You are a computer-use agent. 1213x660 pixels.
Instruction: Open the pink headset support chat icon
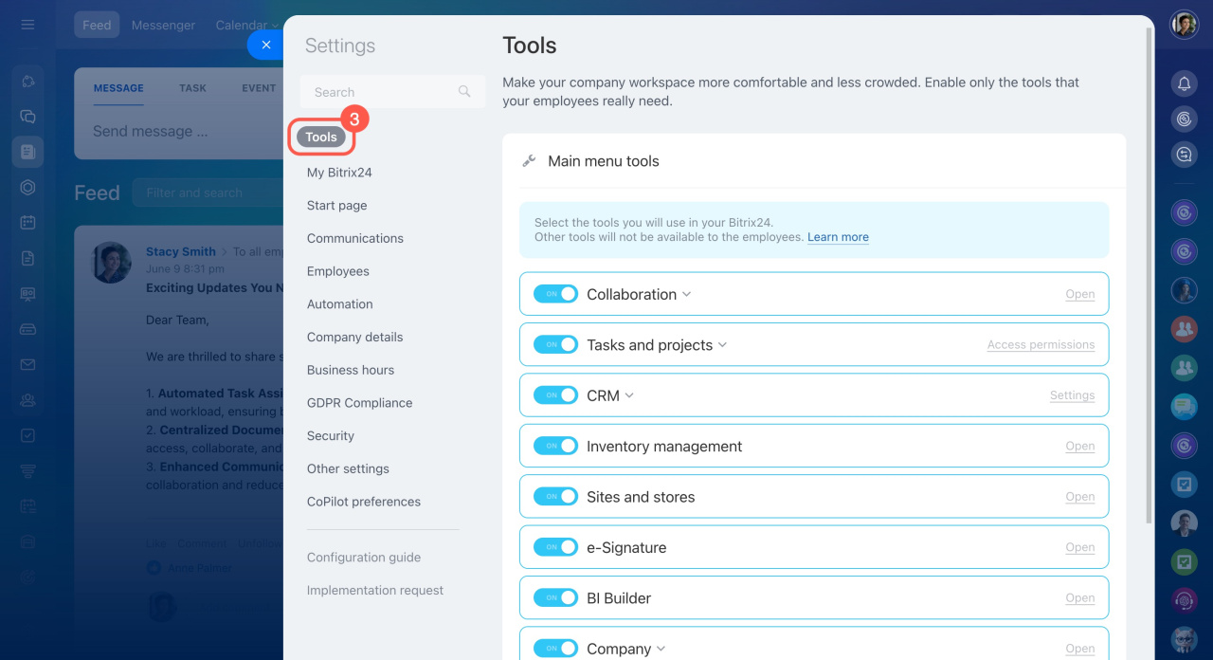pyautogui.click(x=1184, y=600)
